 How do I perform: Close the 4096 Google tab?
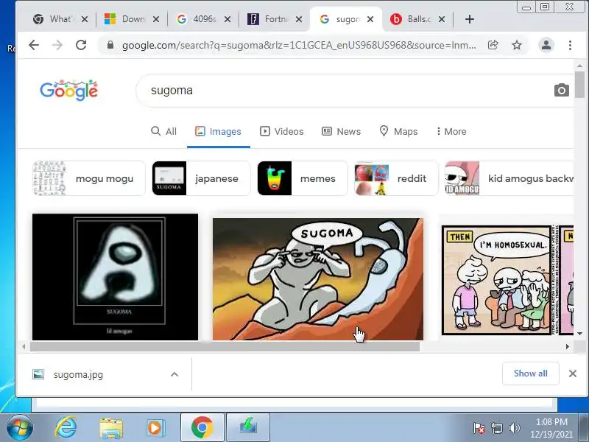228,19
